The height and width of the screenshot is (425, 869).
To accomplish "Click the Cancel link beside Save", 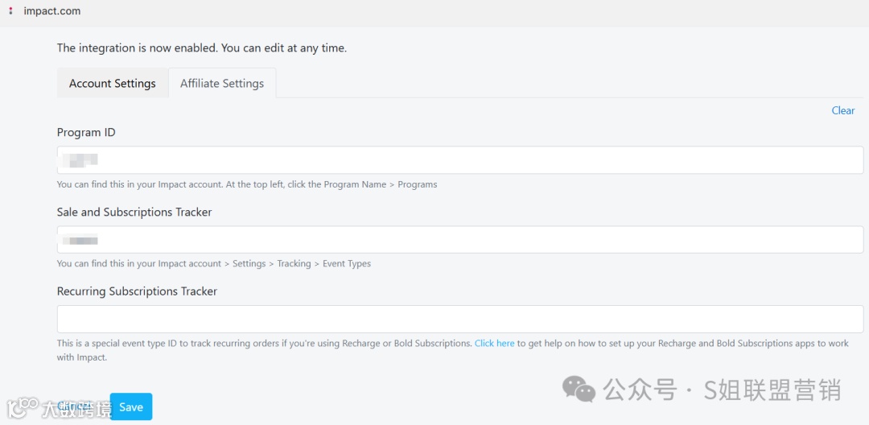I will tap(74, 406).
